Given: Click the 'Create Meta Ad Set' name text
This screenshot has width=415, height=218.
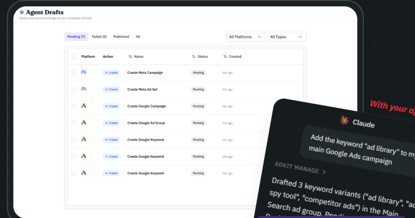Looking at the screenshot, I should [x=142, y=89].
